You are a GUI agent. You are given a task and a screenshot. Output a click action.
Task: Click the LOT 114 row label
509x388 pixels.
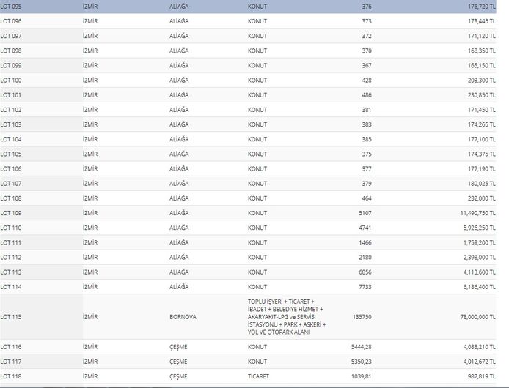click(11, 286)
